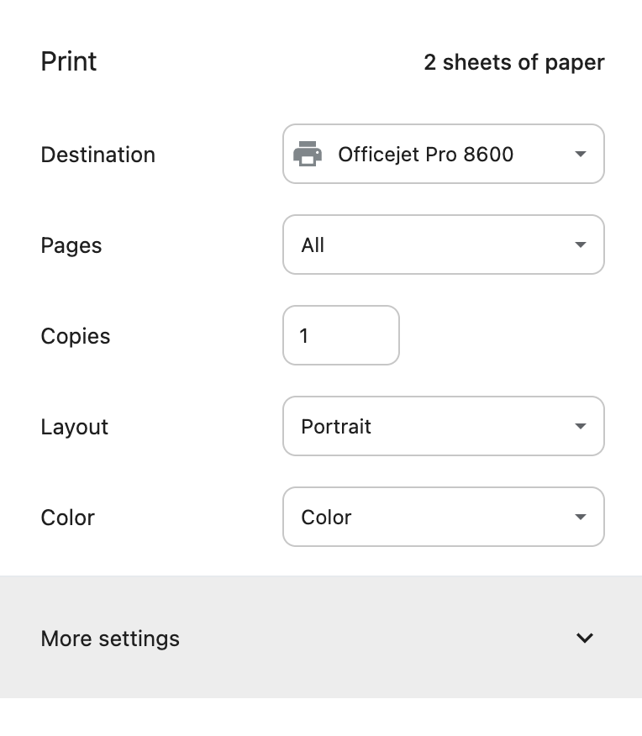
Task: Click the Copies label
Action: (76, 336)
